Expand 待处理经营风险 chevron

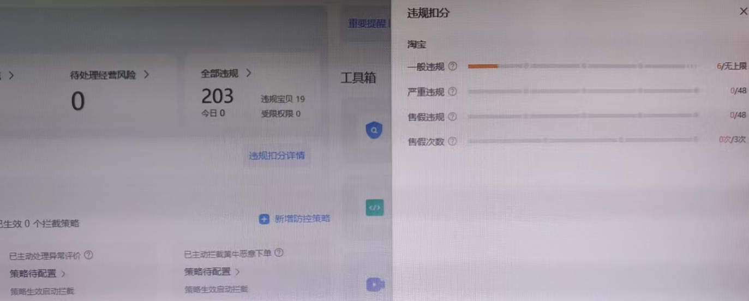[x=146, y=75]
